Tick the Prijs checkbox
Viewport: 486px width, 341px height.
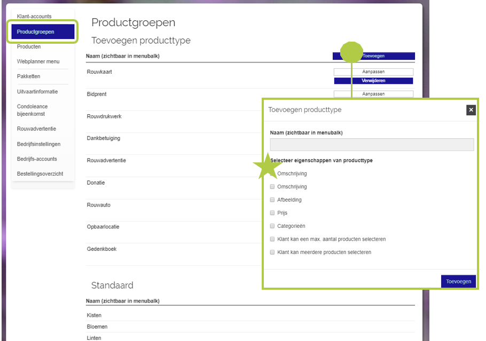272,213
